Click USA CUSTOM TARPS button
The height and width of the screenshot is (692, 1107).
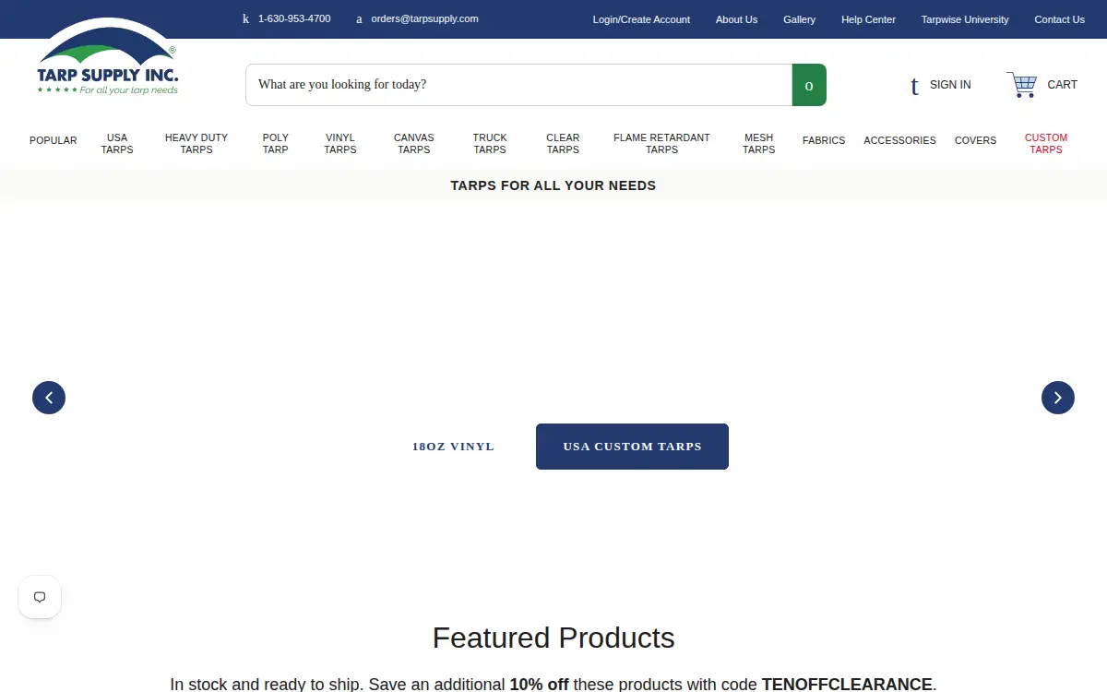pyautogui.click(x=632, y=447)
